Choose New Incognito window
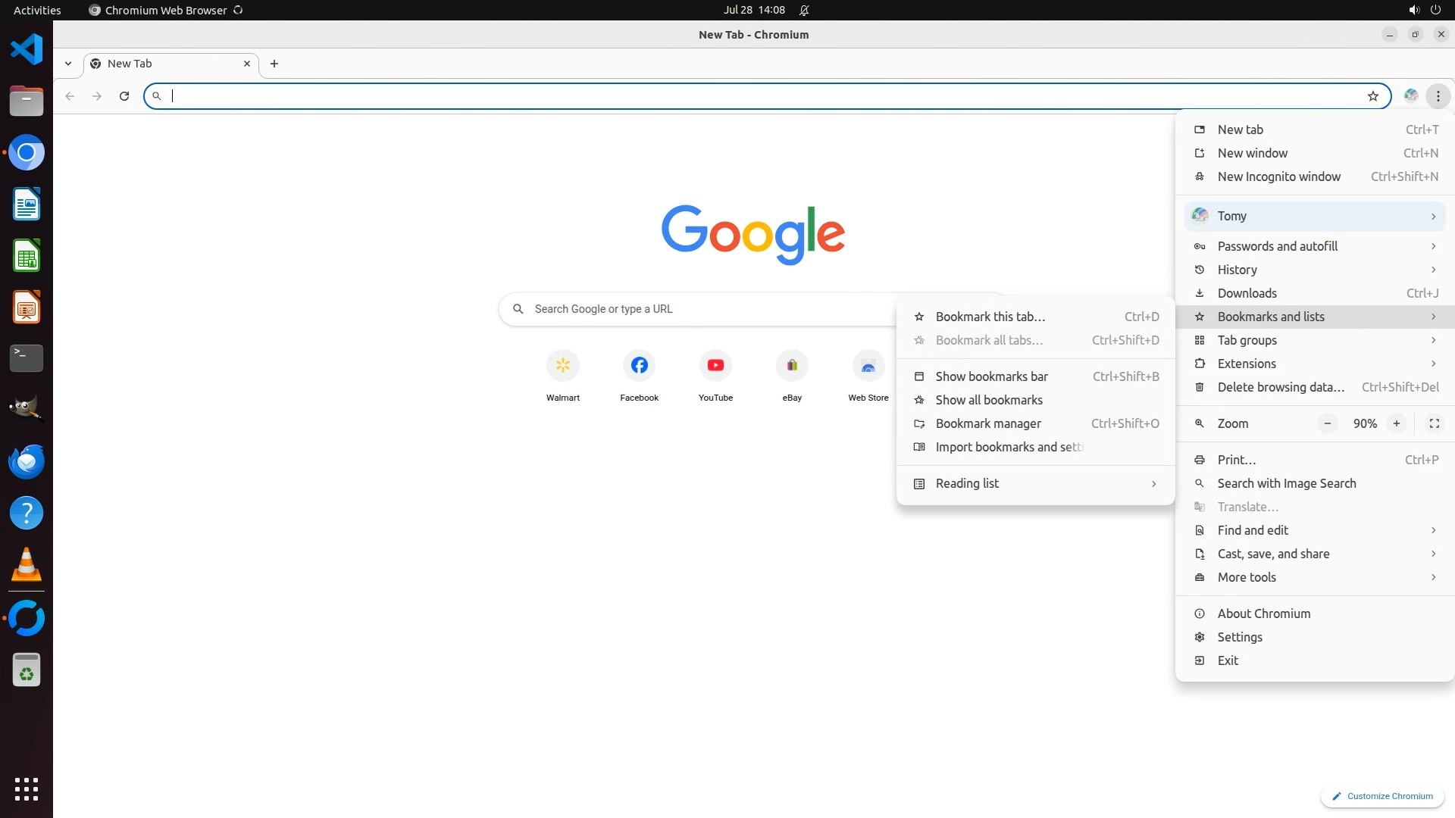Viewport: 1455px width, 818px height. [1278, 176]
